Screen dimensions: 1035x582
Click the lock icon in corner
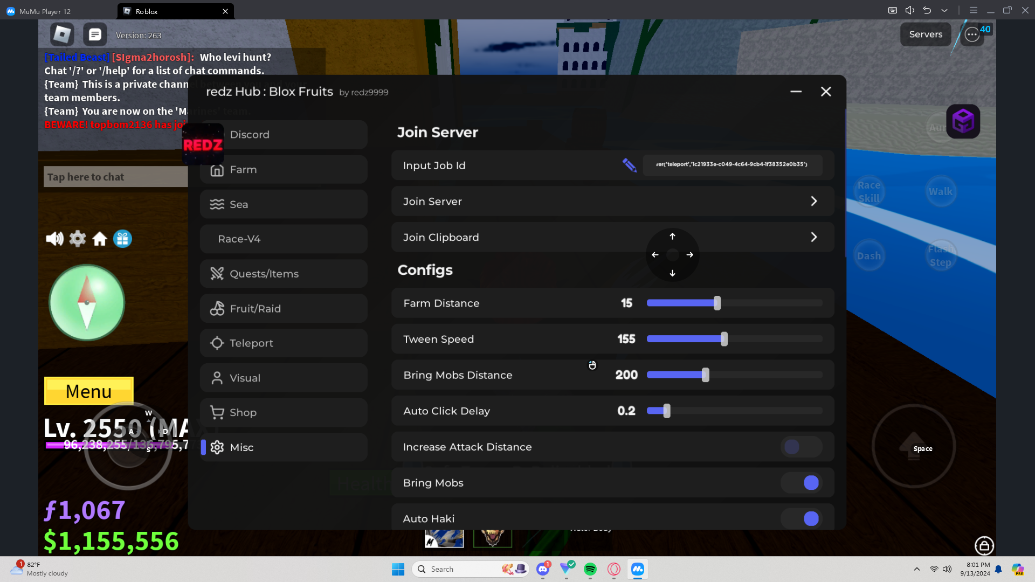[x=984, y=545]
